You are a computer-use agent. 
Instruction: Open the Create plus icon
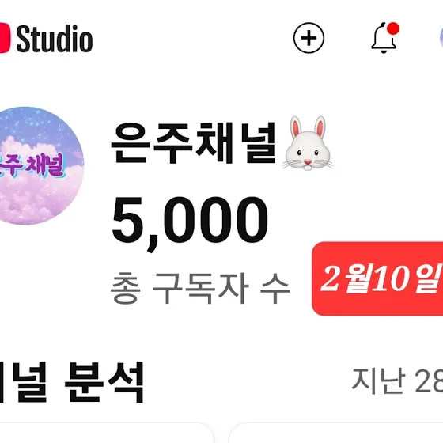309,38
